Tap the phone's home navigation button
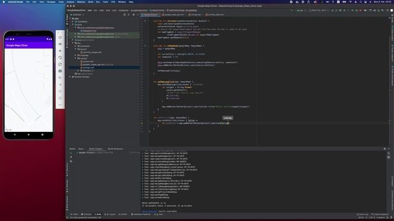Image resolution: width=394 pixels, height=221 pixels. [29, 135]
